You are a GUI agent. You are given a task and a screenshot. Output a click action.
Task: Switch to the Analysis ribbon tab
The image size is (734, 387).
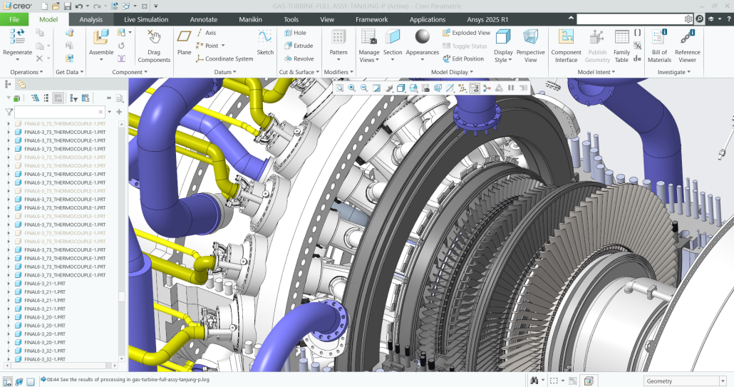[x=91, y=19]
